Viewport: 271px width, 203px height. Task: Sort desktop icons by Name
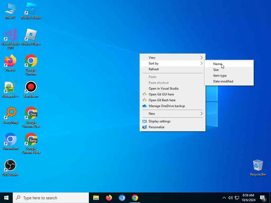click(229, 64)
